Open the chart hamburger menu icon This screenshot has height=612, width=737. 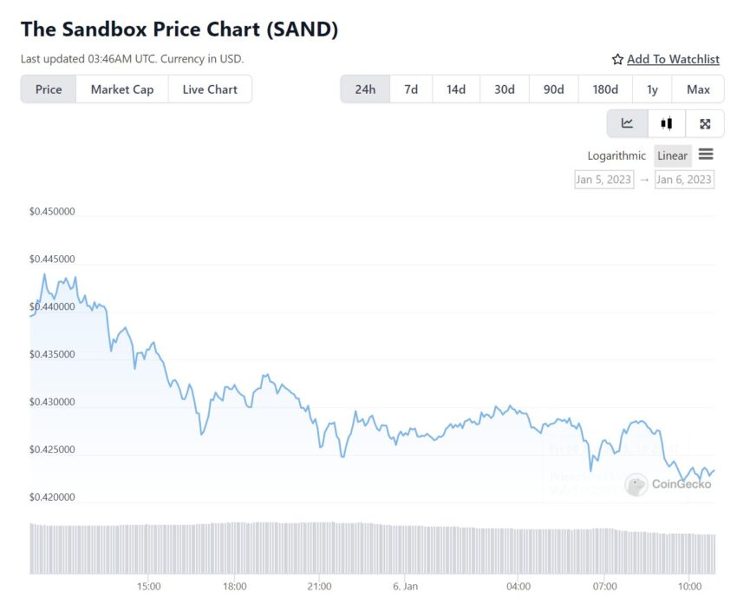[x=706, y=155]
